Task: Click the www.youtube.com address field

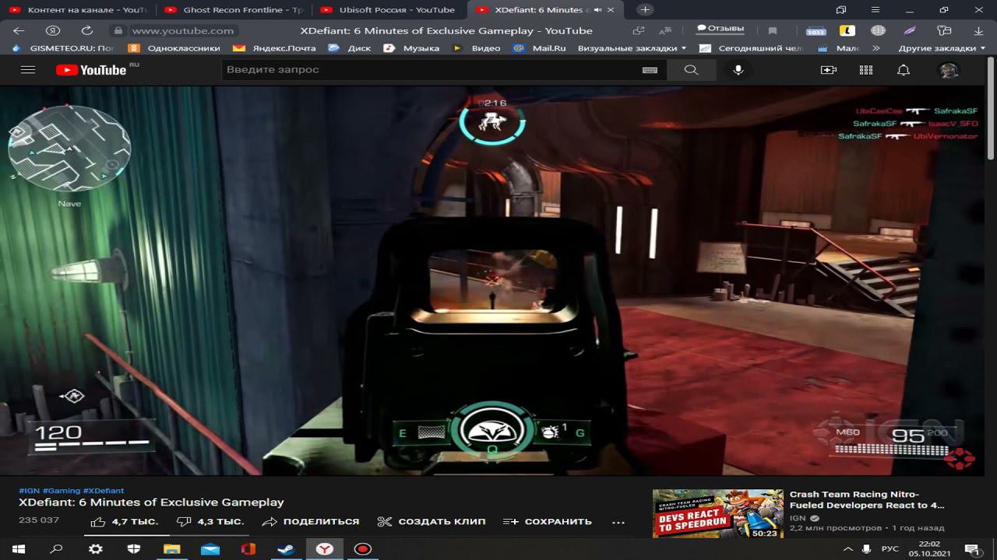Action: [x=182, y=30]
